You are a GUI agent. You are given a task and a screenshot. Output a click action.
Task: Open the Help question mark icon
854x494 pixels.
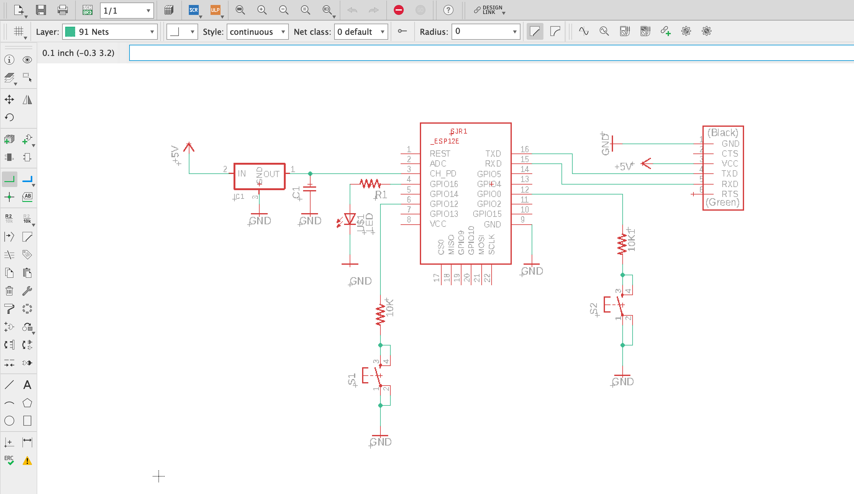(448, 10)
